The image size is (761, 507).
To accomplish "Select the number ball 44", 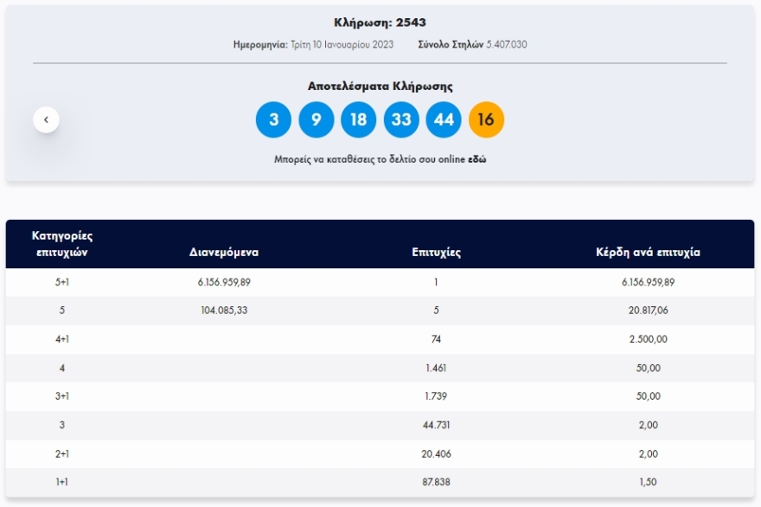I will click(444, 120).
